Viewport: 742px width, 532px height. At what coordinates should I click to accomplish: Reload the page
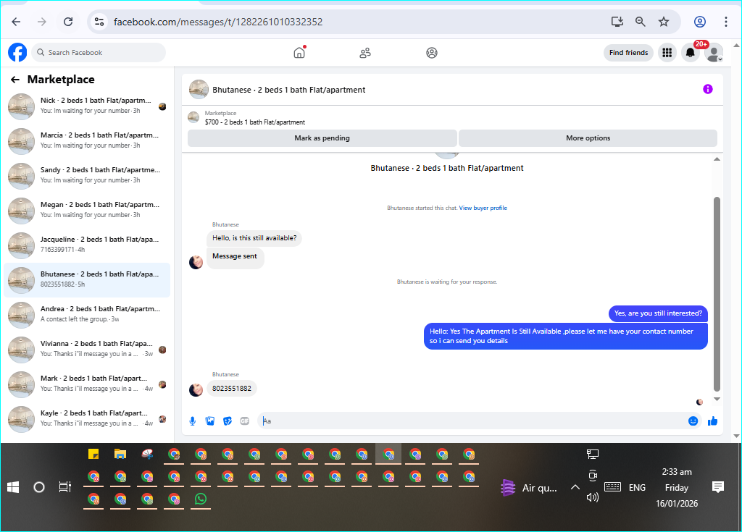pos(68,22)
